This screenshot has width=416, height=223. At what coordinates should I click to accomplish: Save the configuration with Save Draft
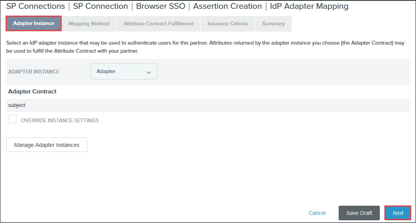click(x=359, y=213)
